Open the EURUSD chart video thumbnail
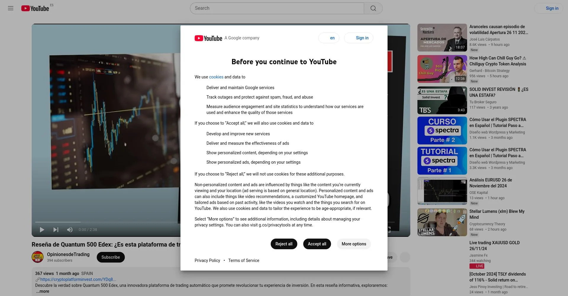This screenshot has width=568, height=296. [442, 191]
